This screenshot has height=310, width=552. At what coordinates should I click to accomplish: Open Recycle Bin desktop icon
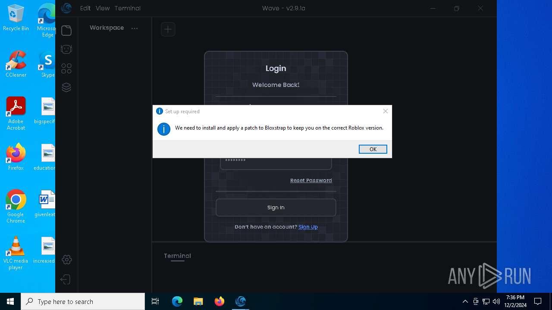tap(16, 18)
